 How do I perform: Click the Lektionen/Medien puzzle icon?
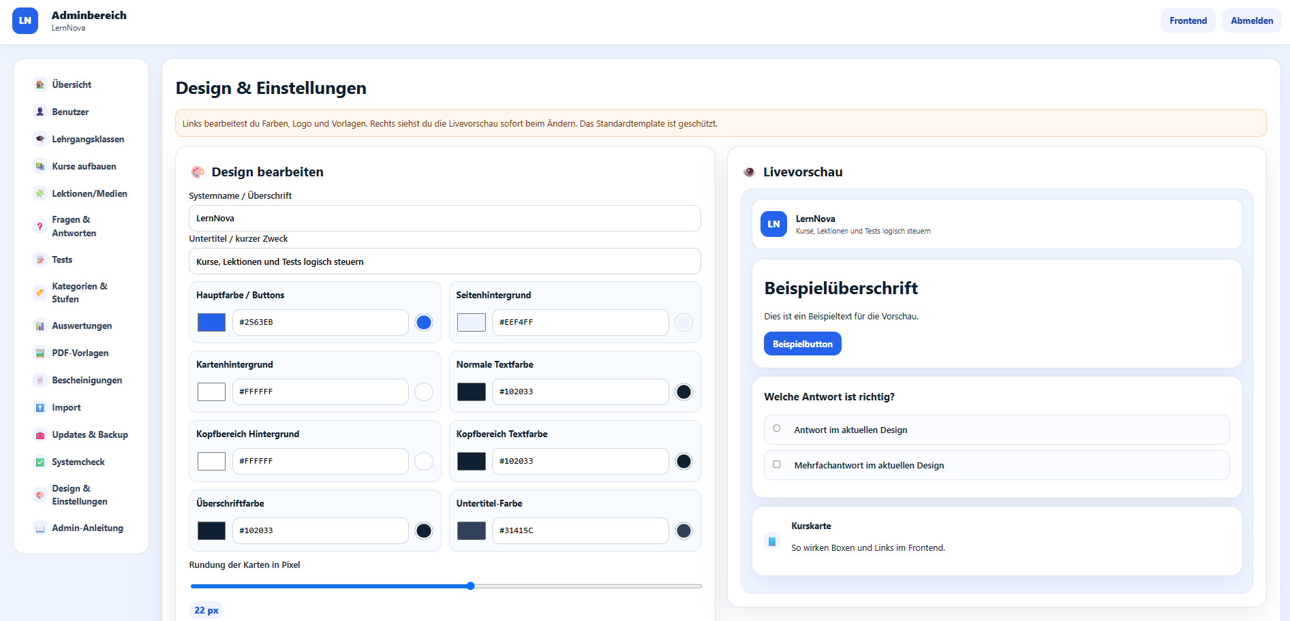40,193
